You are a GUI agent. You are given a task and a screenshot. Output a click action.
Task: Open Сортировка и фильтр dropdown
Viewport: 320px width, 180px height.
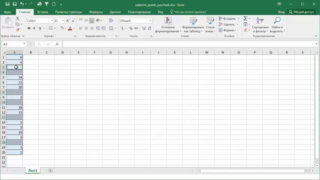[x=260, y=25]
